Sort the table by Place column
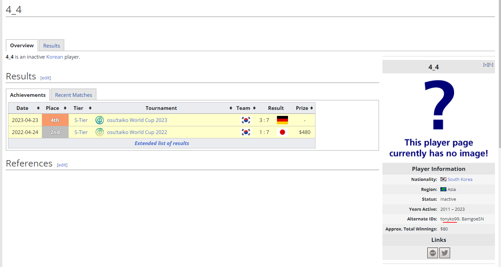501x267 pixels. [66, 108]
